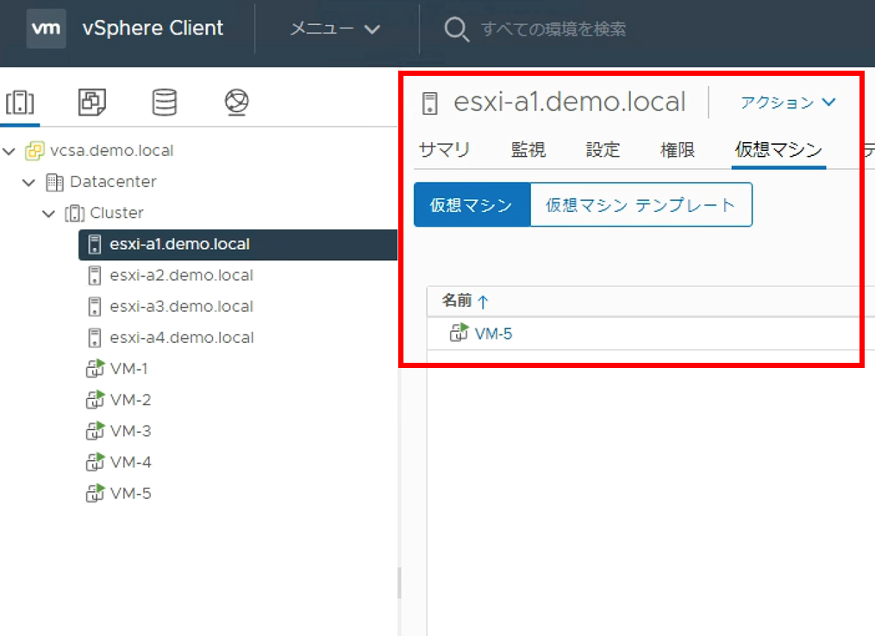This screenshot has height=636, width=875.
Task: Click the vm logo in the header
Action: click(x=46, y=28)
